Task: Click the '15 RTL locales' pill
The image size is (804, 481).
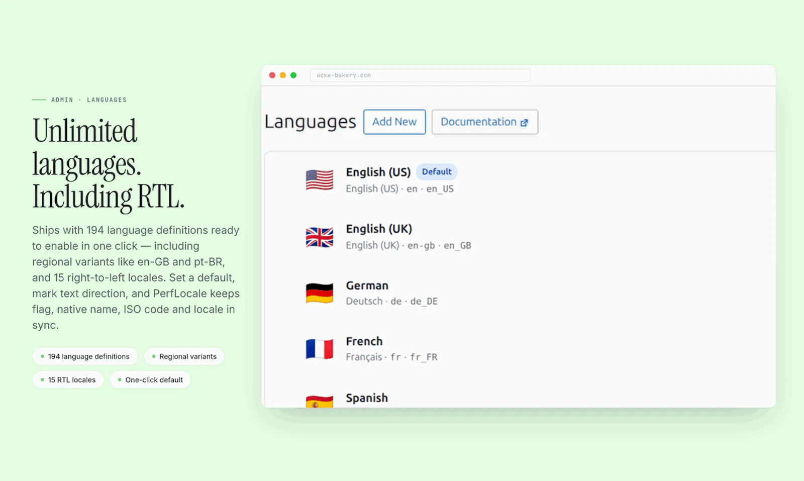Action: click(x=68, y=380)
